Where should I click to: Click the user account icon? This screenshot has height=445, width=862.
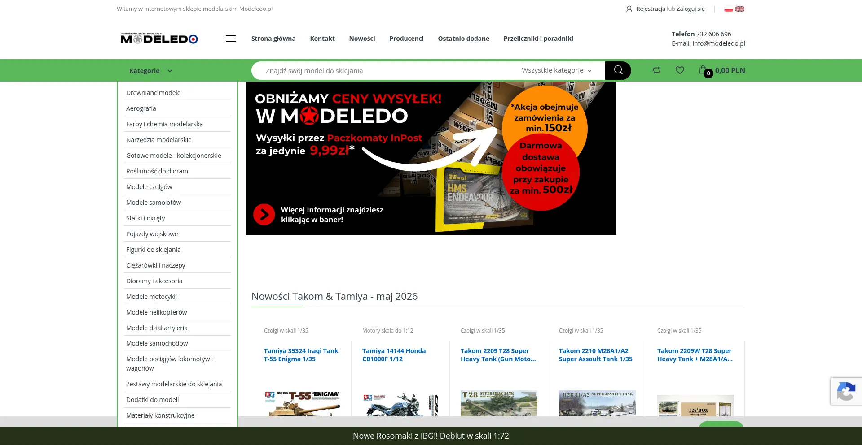point(629,9)
